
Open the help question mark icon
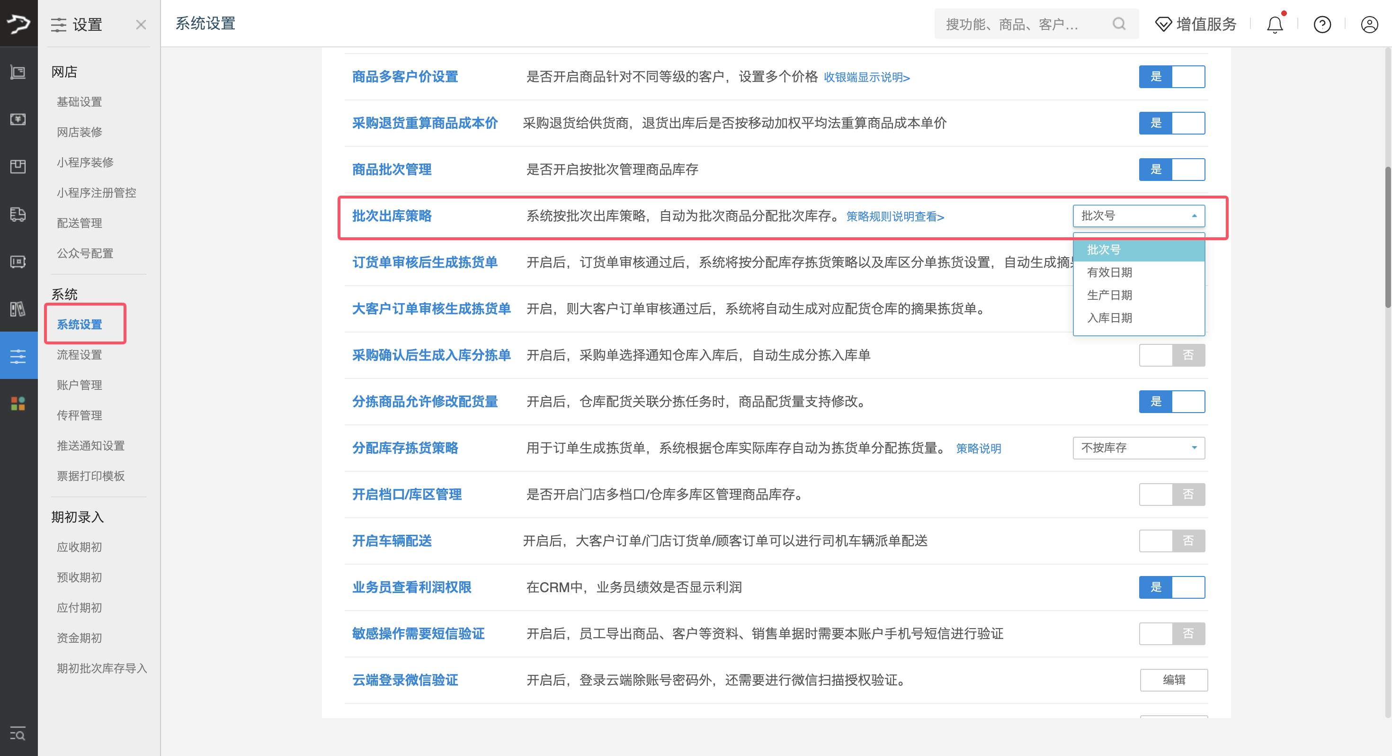coord(1322,24)
